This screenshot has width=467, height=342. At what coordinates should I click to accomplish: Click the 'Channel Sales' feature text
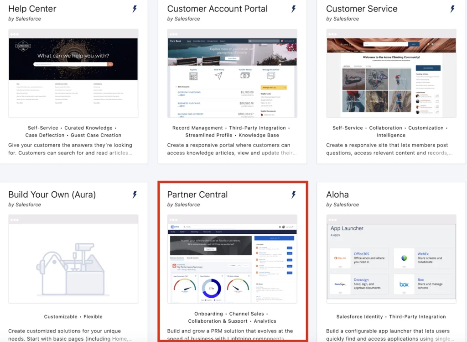coord(247,314)
